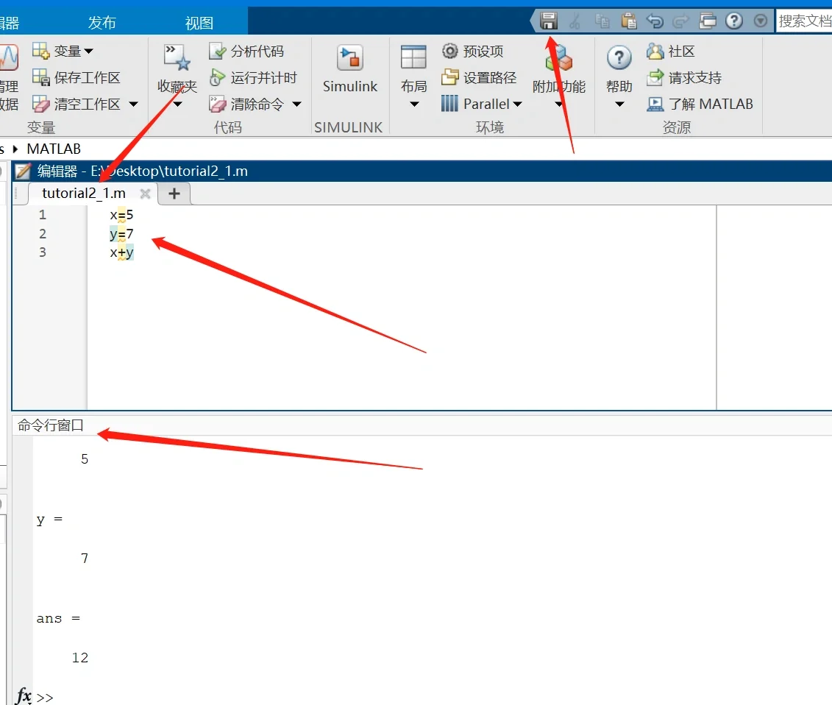Click 请求支持 button

point(684,77)
